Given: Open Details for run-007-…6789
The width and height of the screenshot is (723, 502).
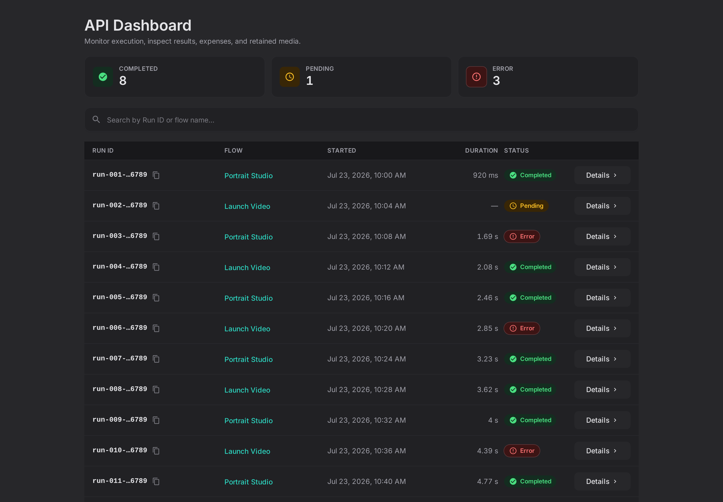Looking at the screenshot, I should click(602, 359).
